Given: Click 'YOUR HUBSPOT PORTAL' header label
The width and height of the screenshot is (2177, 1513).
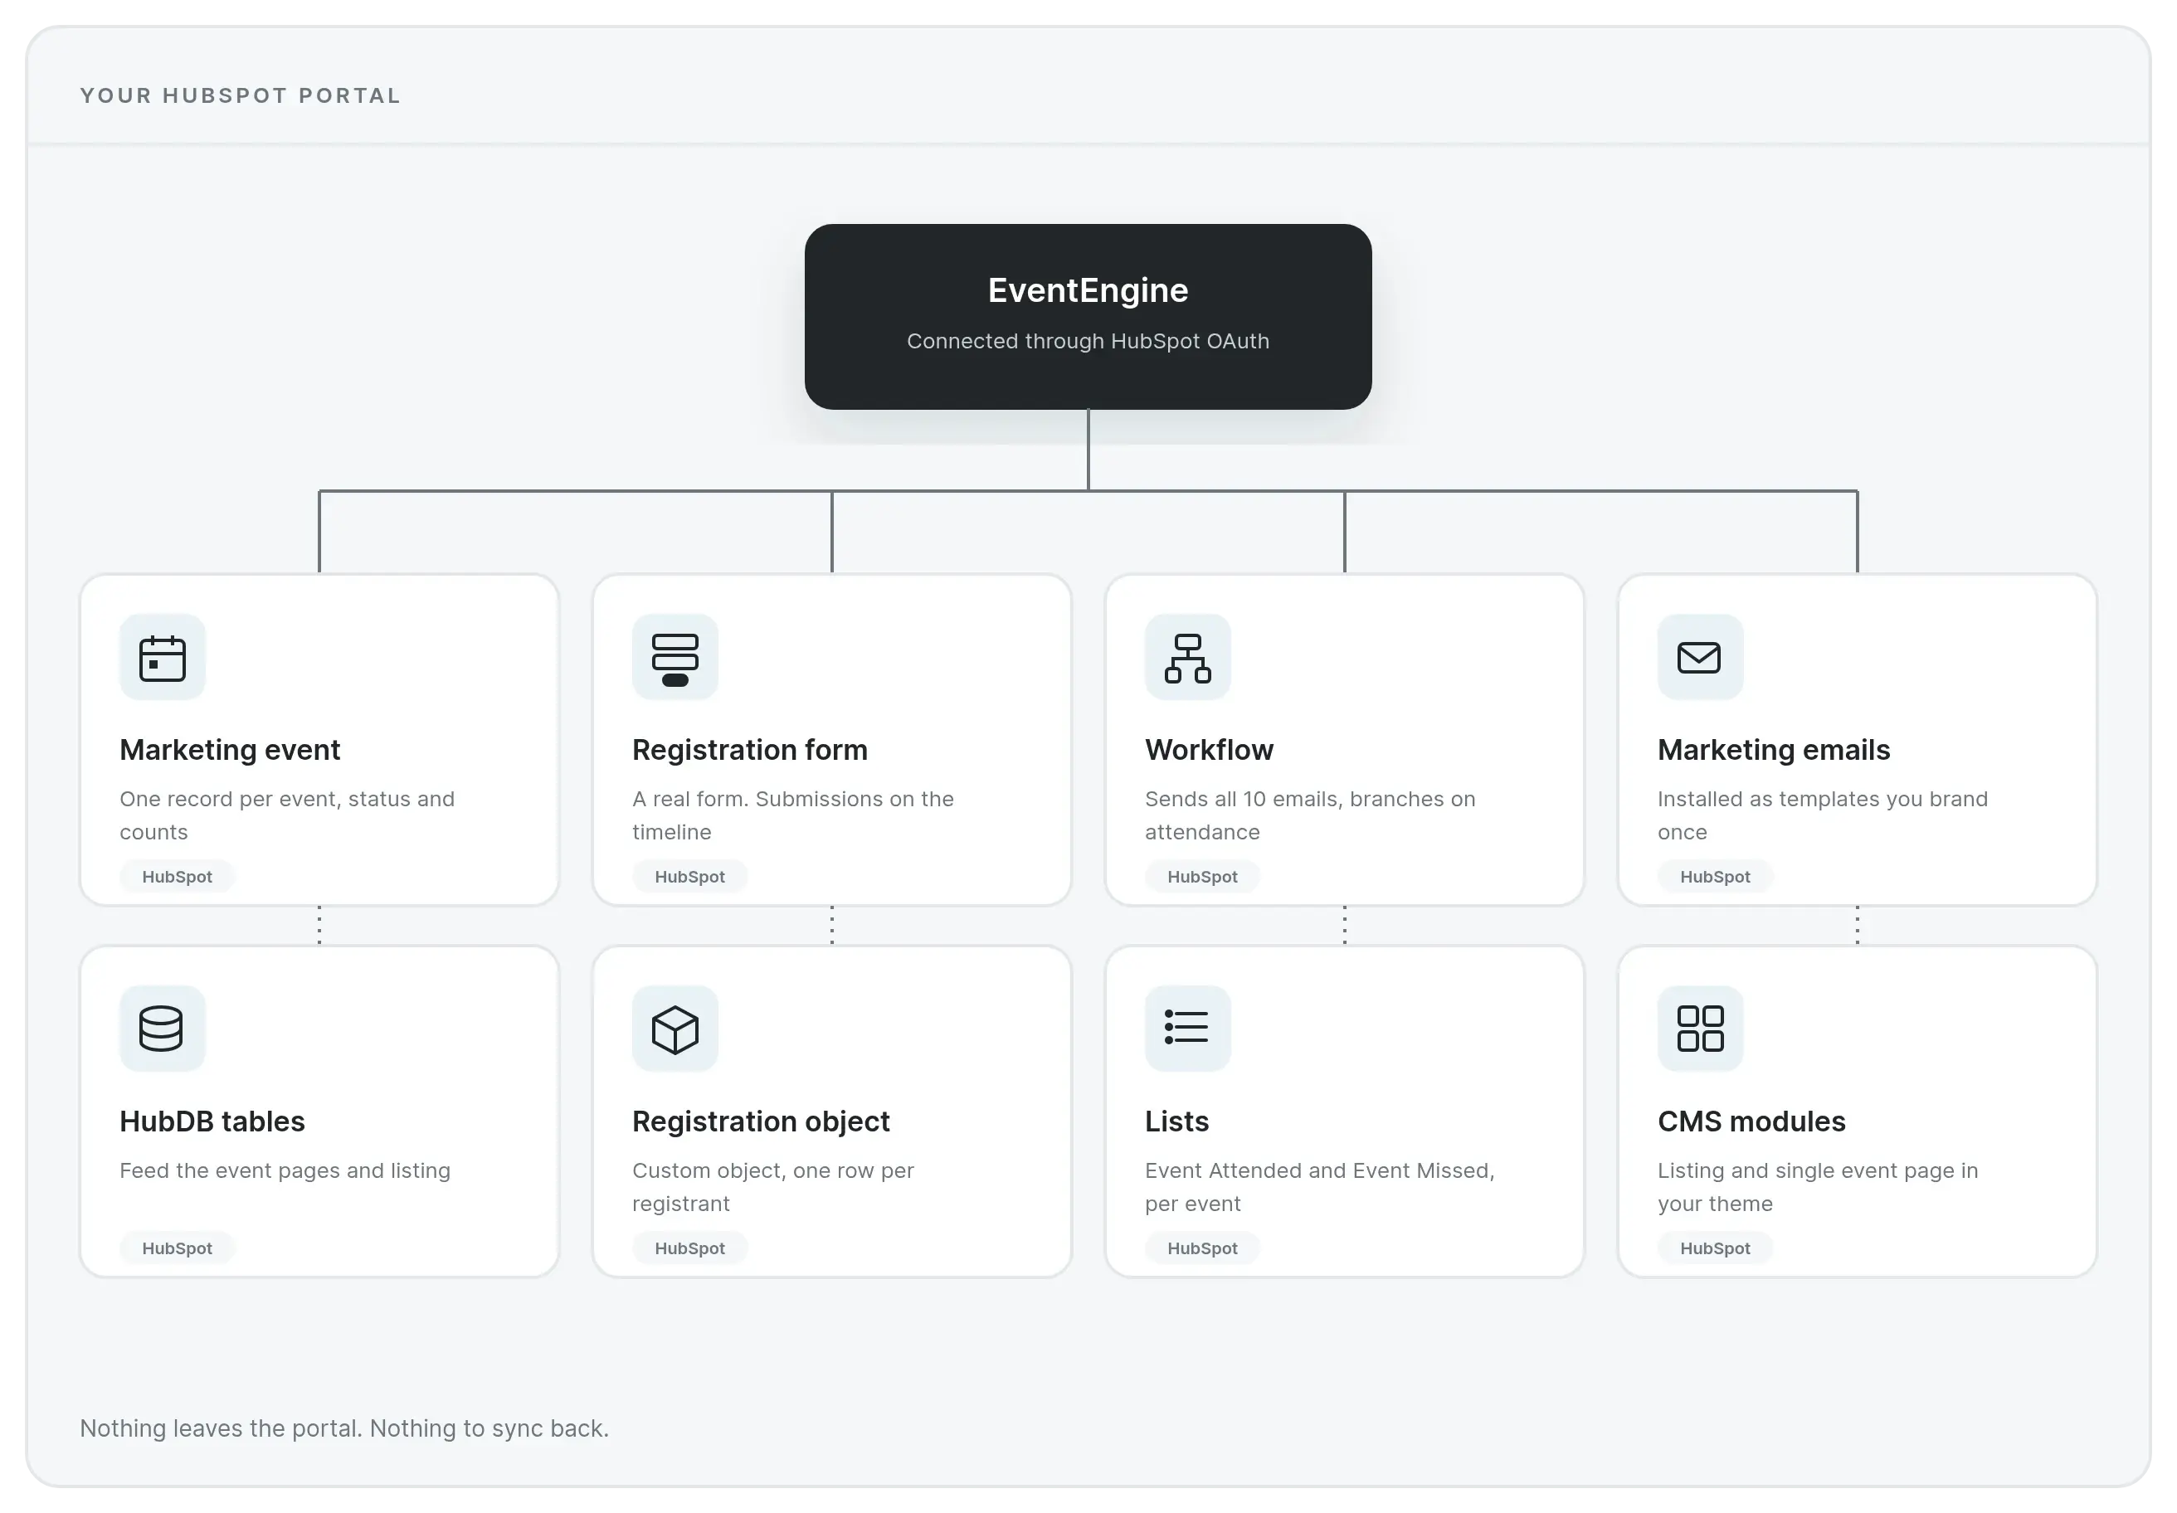Looking at the screenshot, I should coord(241,95).
